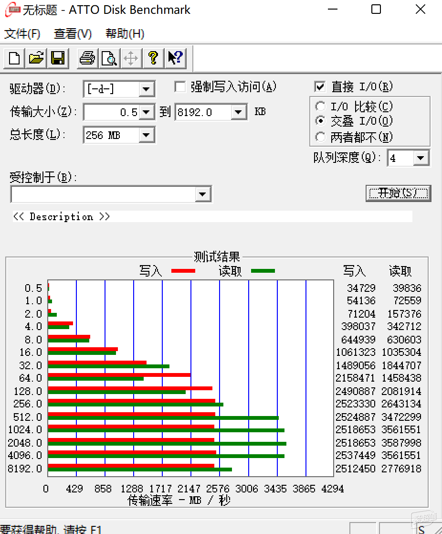Open Print Preview via magnifier icon

click(x=109, y=59)
